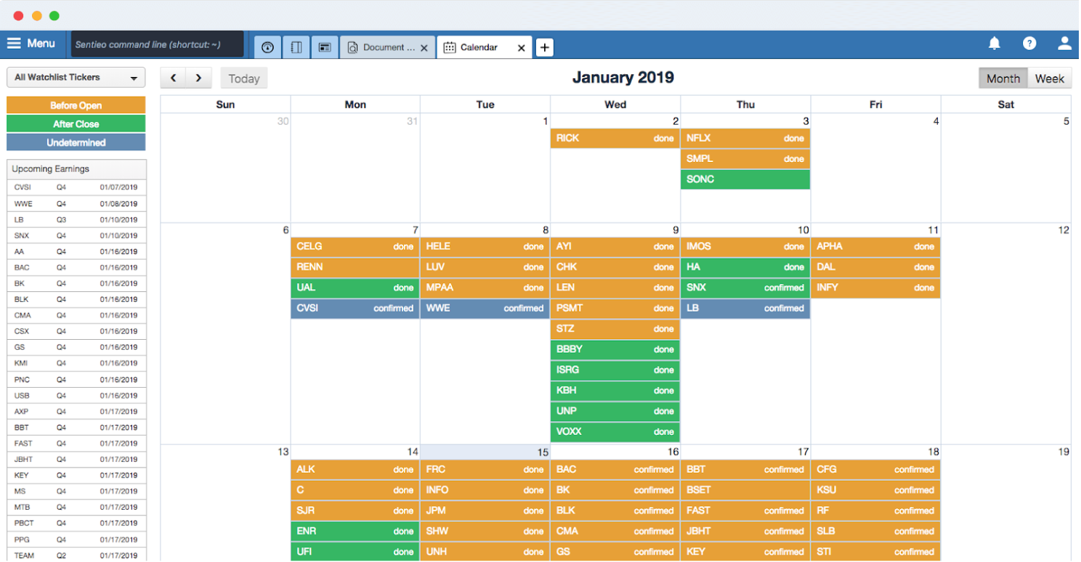The image size is (1081, 562).
Task: Open LB confirmed event on January 10
Action: pyautogui.click(x=745, y=309)
